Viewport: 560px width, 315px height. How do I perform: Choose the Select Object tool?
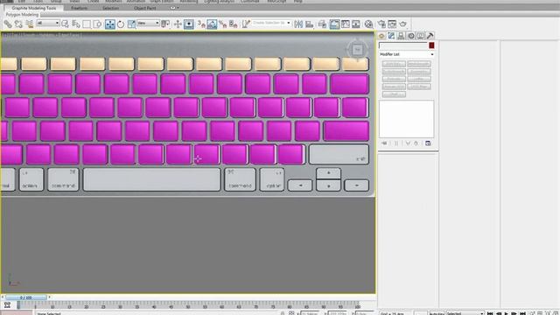(x=65, y=24)
